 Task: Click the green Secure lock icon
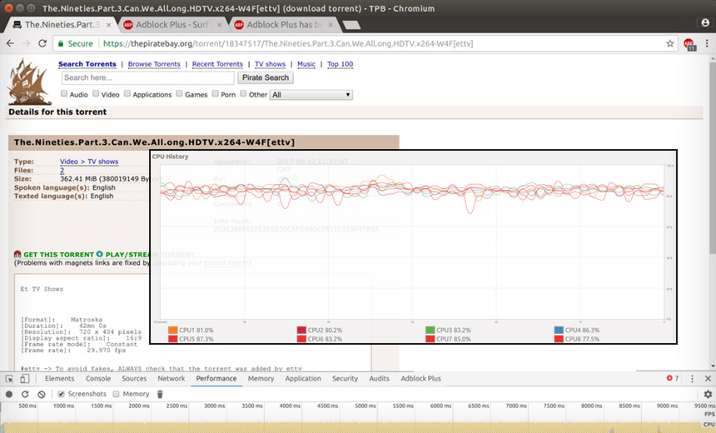(x=61, y=44)
